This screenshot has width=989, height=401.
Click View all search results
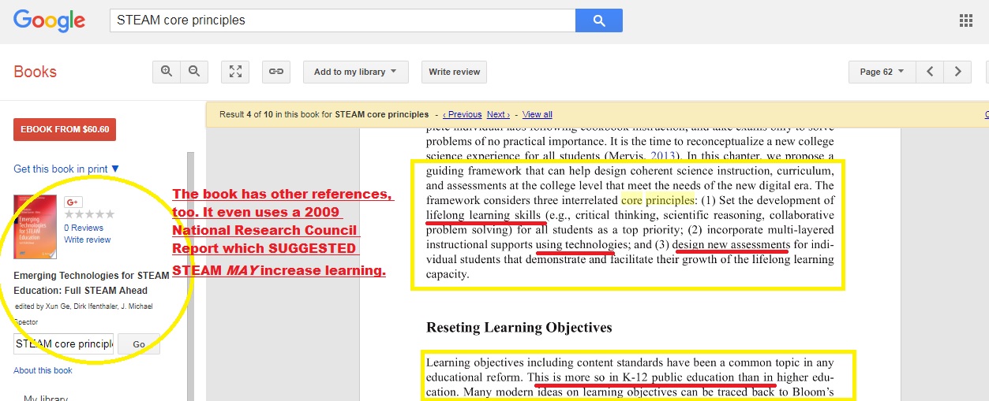[x=538, y=114]
